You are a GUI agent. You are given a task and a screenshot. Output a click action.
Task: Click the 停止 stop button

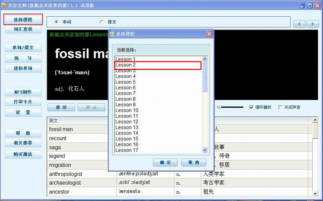pos(91,107)
